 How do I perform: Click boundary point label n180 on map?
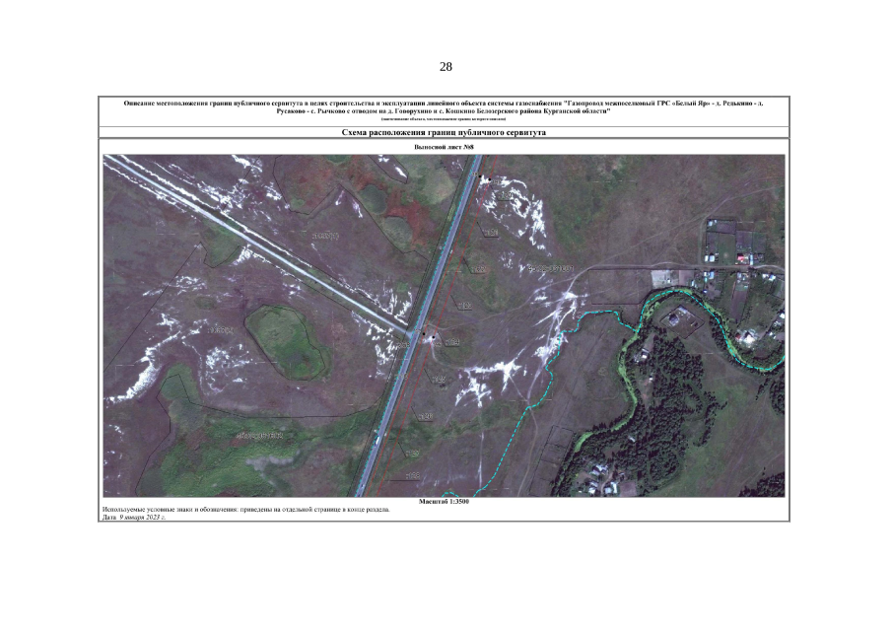tap(506, 196)
